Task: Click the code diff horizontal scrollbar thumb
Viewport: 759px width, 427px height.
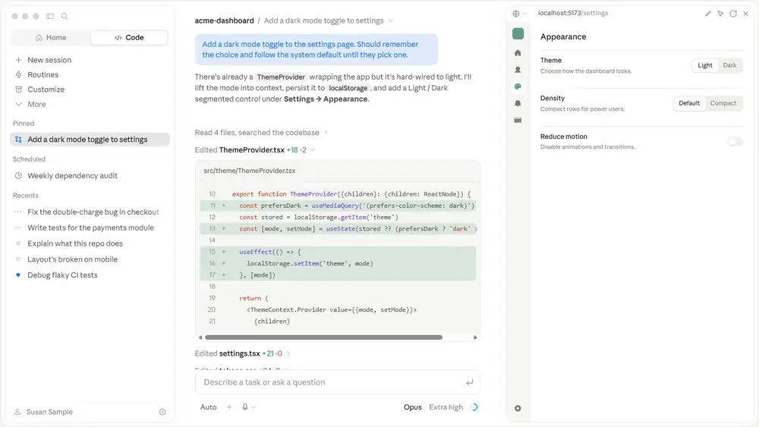Action: coord(323,338)
